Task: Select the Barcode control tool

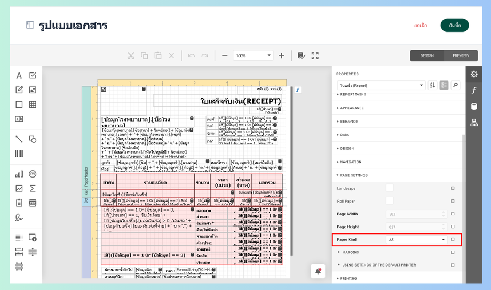Action: coord(19,154)
